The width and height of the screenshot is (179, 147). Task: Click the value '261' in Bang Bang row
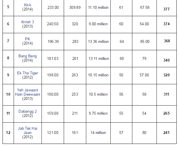[75, 59]
